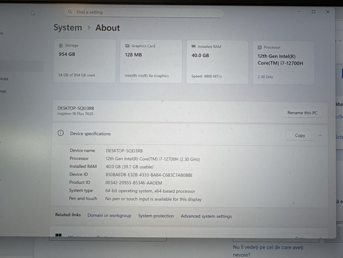
Task: Click the Graphics Card icon
Action: coord(127,46)
